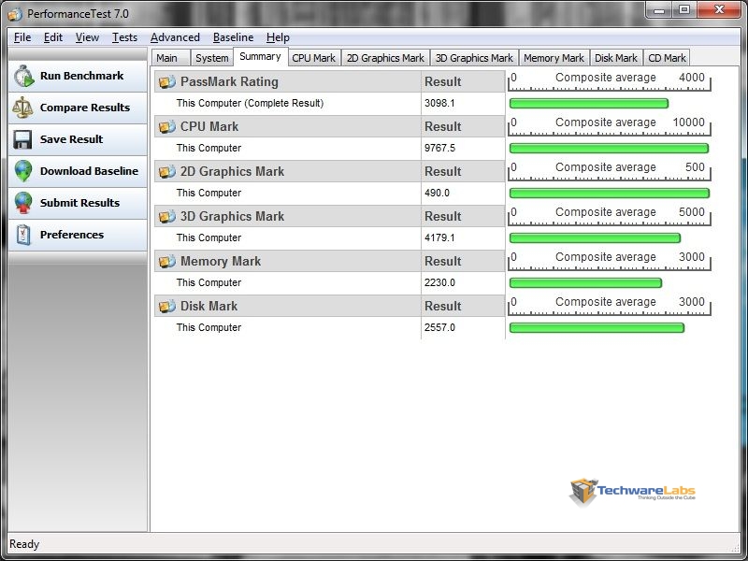
Task: Click the Disk Mark result value 2557.0
Action: pyautogui.click(x=439, y=327)
